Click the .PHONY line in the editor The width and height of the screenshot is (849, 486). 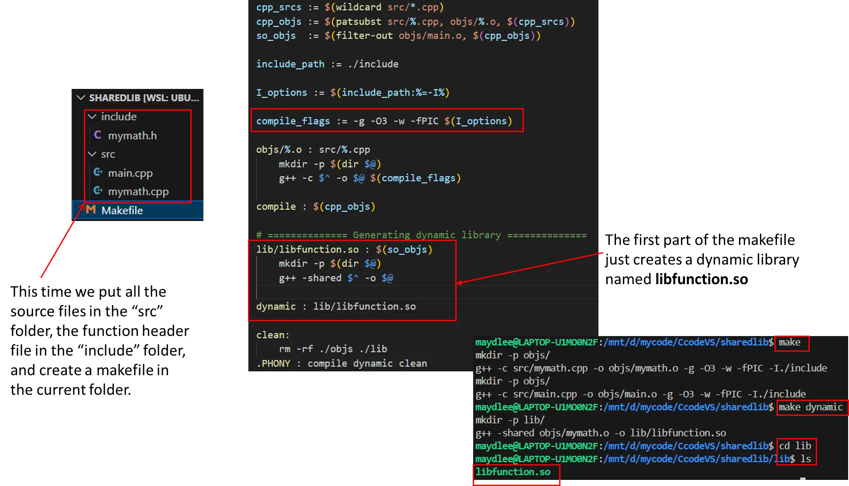[x=341, y=364]
